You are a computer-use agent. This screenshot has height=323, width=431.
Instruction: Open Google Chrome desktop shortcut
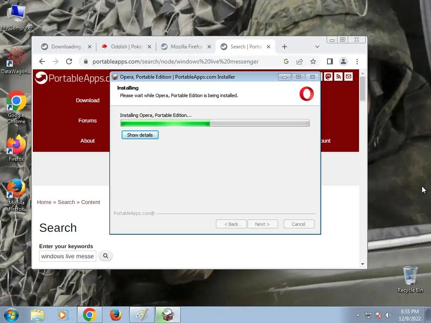[x=16, y=107]
